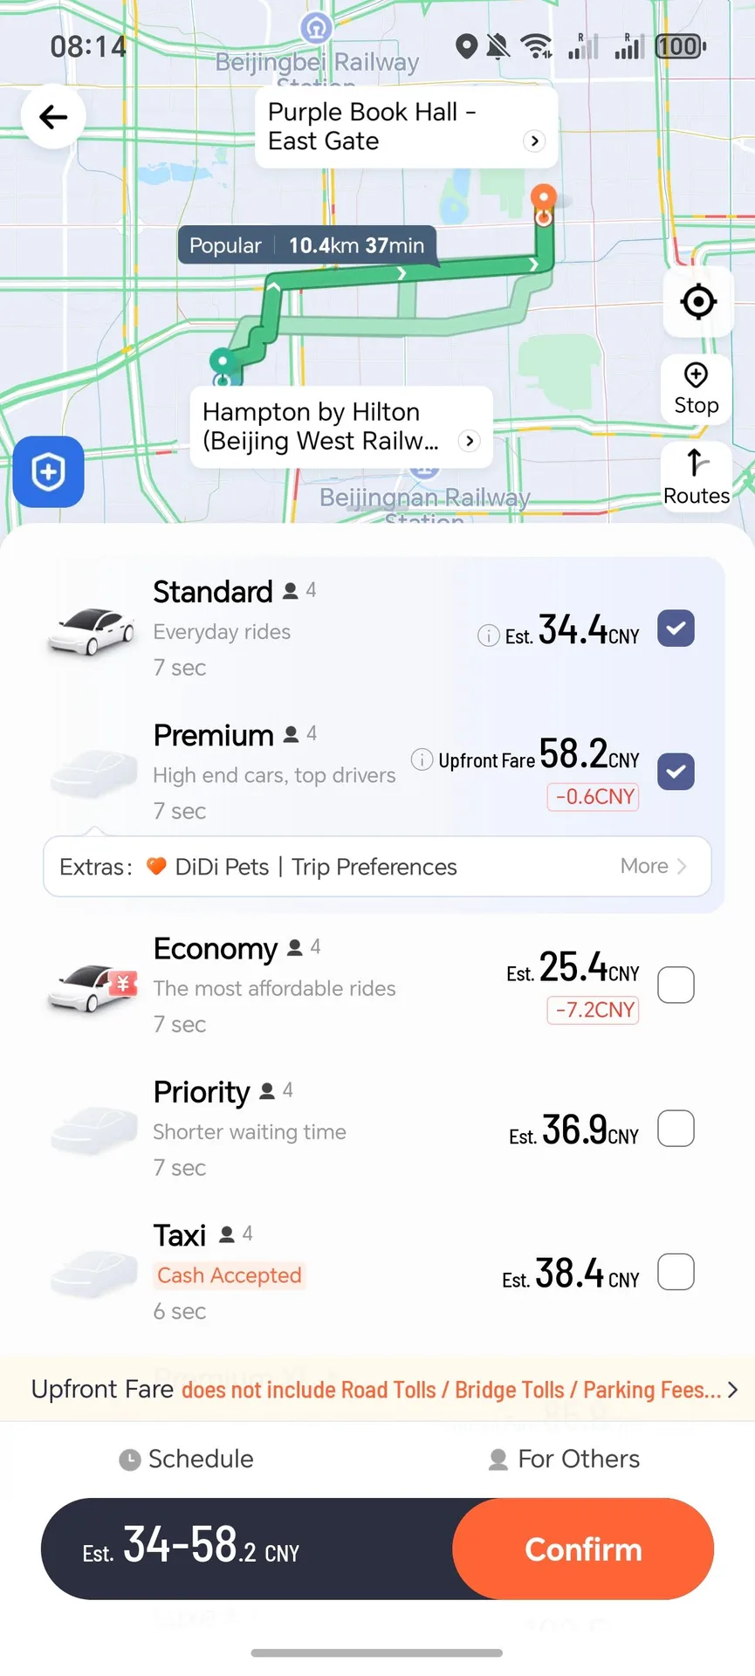Open Trip Preferences
The width and height of the screenshot is (755, 1676).
pyautogui.click(x=374, y=867)
